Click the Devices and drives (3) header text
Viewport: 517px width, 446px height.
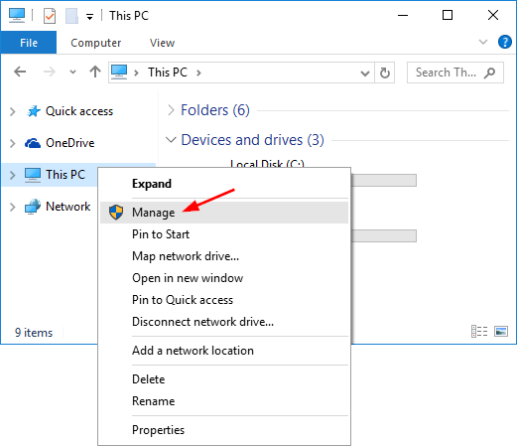[252, 140]
